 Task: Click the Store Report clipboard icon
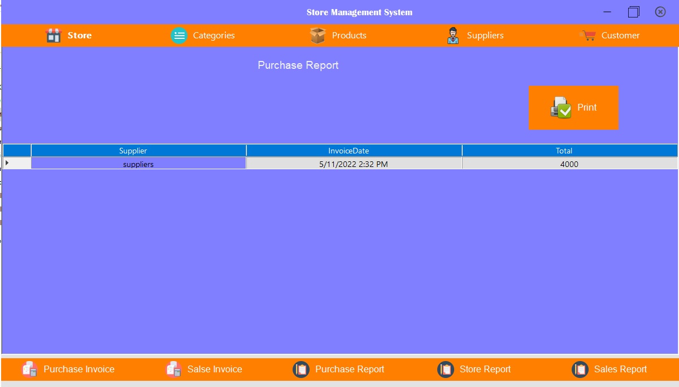coord(446,369)
